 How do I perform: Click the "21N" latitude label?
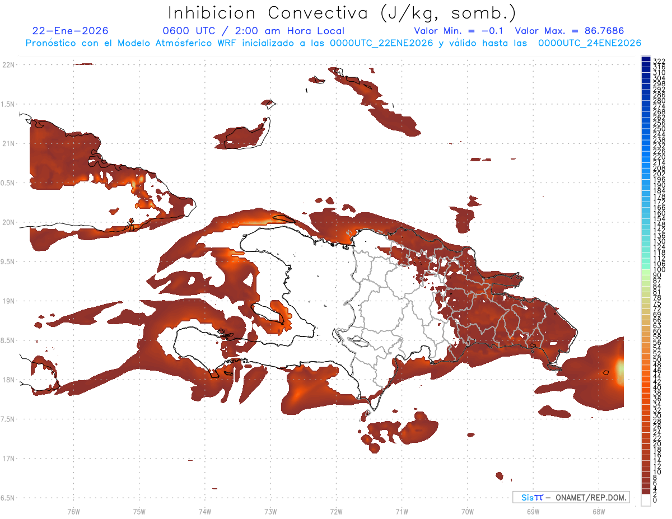[x=8, y=144]
